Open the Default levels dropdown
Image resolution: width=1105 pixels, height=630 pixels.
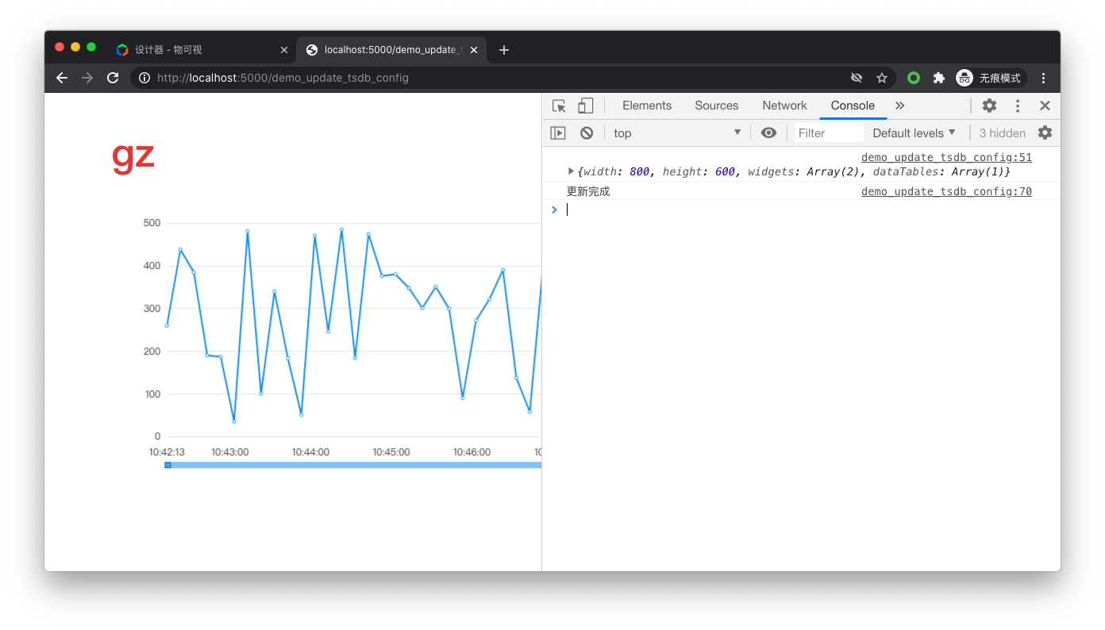[914, 133]
